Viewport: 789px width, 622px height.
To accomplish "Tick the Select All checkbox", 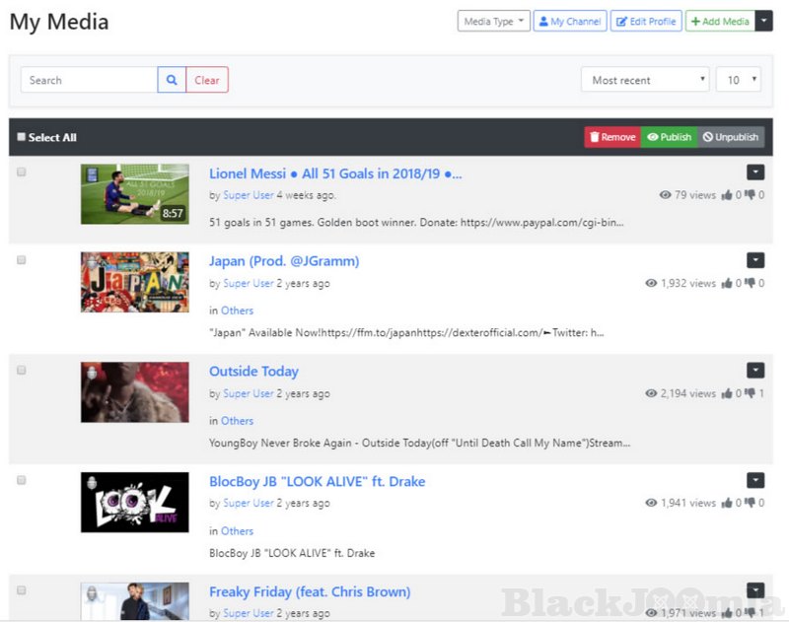I will 22,137.
